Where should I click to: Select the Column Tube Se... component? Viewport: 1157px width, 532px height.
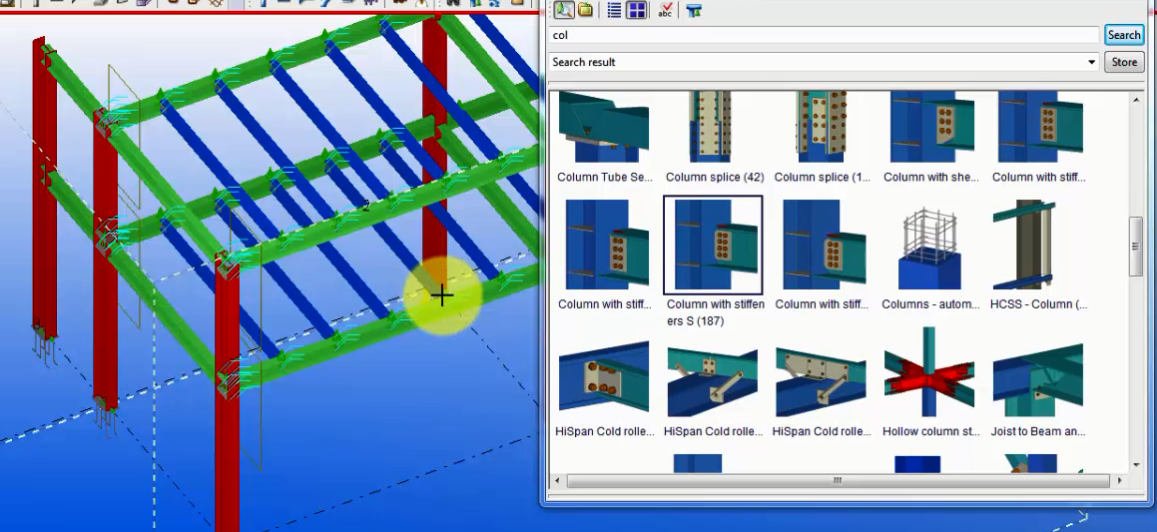click(x=604, y=138)
